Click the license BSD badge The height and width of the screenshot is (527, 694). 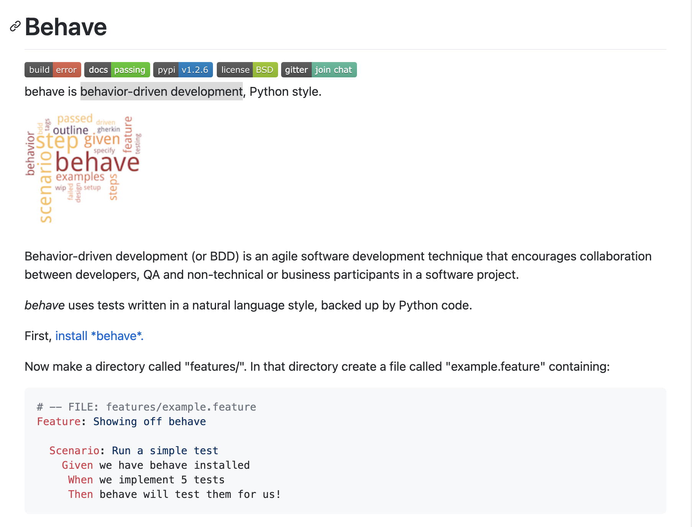(247, 70)
